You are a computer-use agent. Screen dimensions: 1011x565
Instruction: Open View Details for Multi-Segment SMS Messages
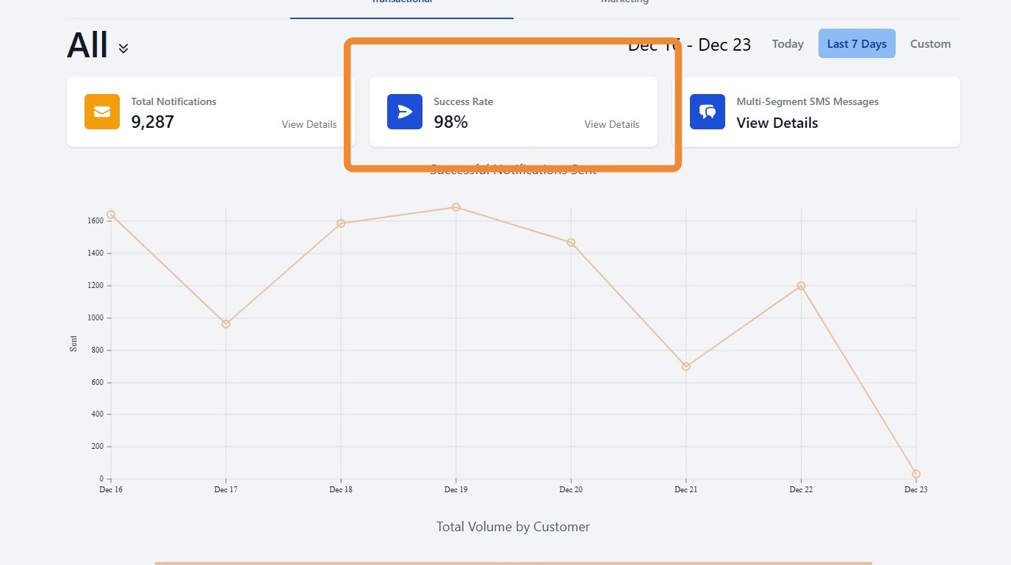(x=777, y=123)
